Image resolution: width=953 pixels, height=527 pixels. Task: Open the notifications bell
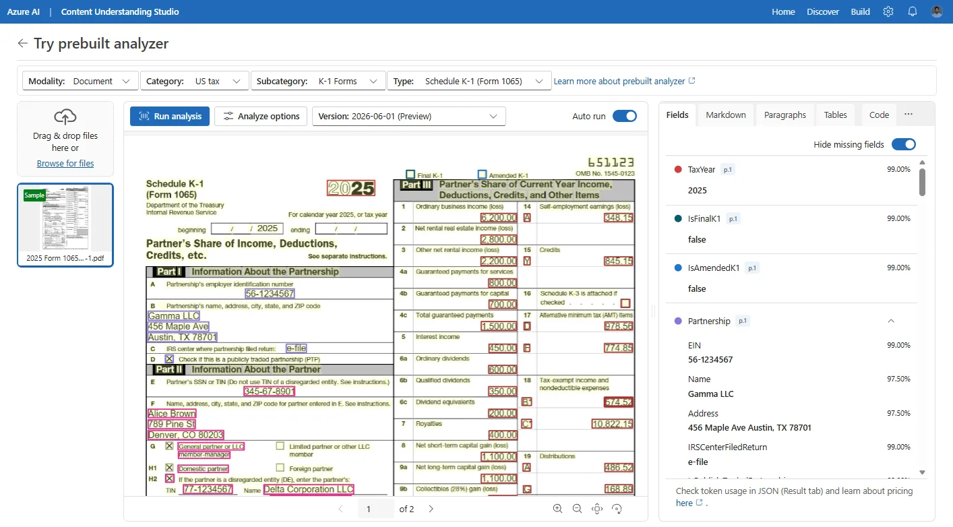(x=913, y=11)
